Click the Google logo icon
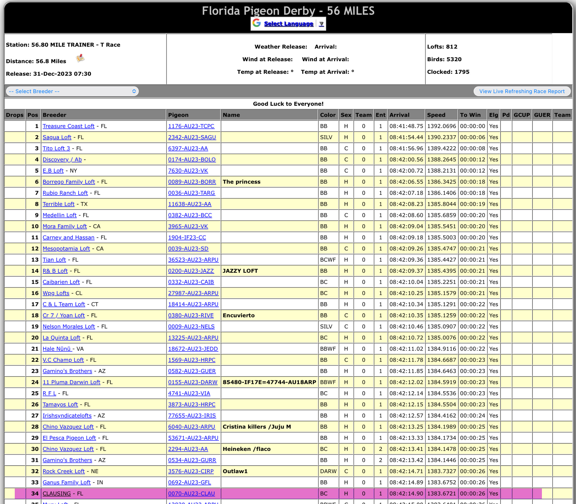The height and width of the screenshot is (504, 576). point(256,23)
